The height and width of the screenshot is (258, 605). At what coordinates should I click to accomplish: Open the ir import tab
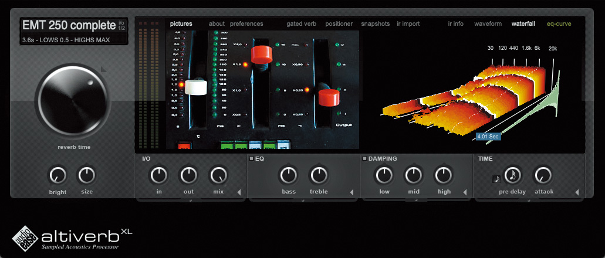[x=408, y=23]
